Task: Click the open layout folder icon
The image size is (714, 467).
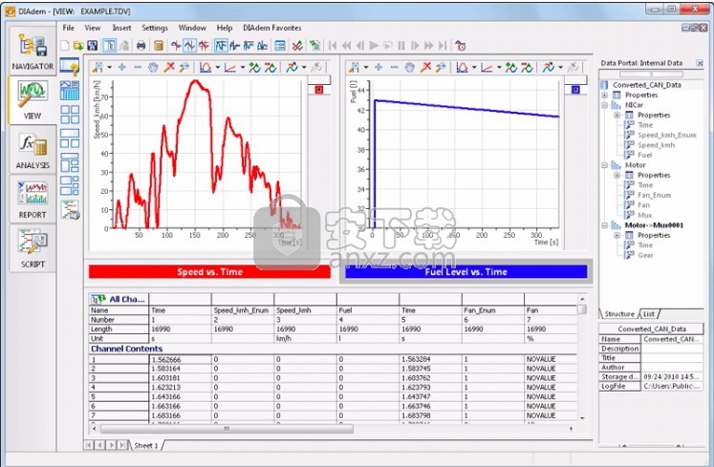Action: coord(78,46)
